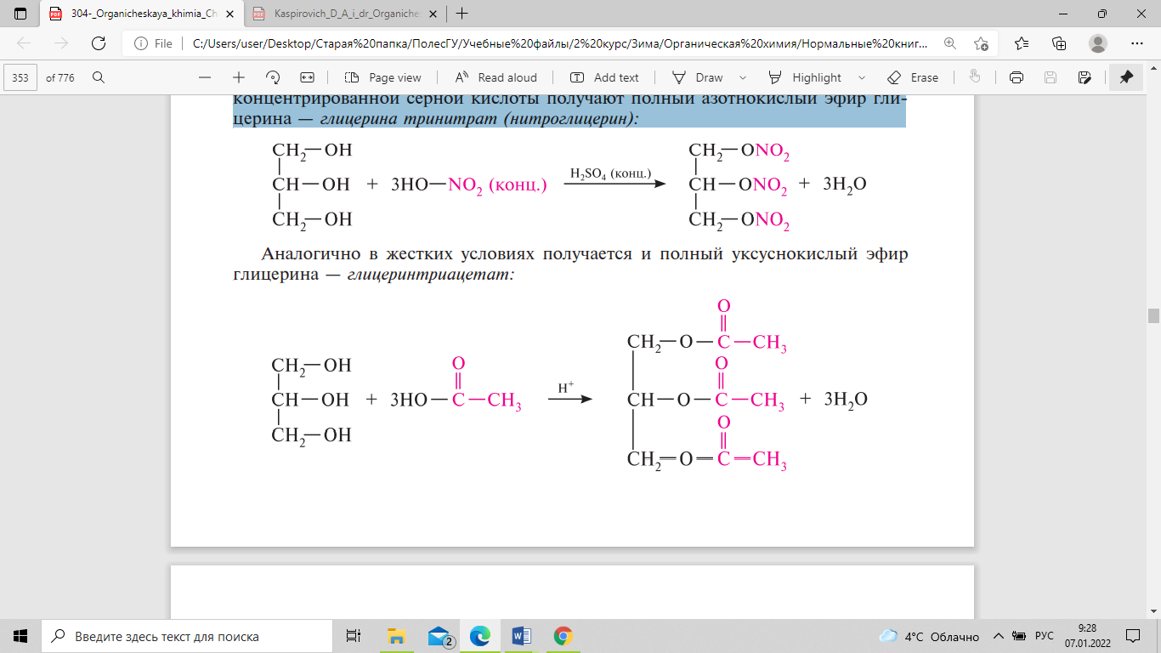The image size is (1161, 653).
Task: Switch РУС keyboard language
Action: [1045, 636]
